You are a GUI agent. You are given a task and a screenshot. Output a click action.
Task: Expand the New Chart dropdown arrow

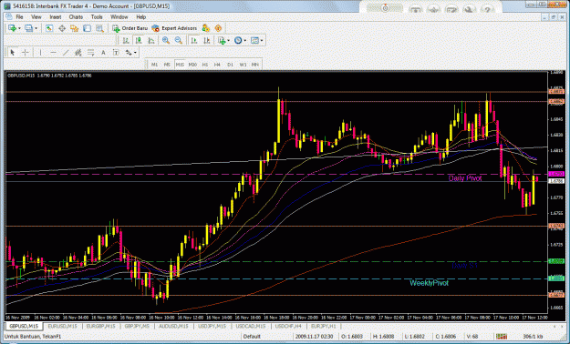tap(19, 28)
